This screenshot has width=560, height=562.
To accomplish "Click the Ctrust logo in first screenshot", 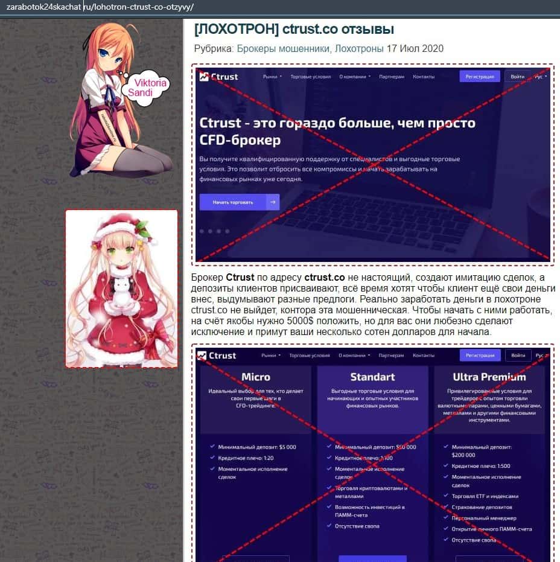I will (x=218, y=77).
